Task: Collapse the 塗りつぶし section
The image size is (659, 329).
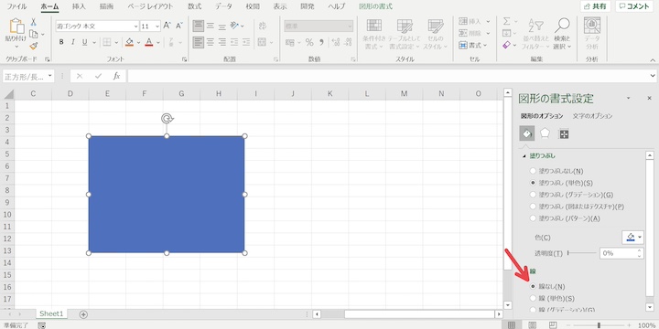Action: coord(524,155)
